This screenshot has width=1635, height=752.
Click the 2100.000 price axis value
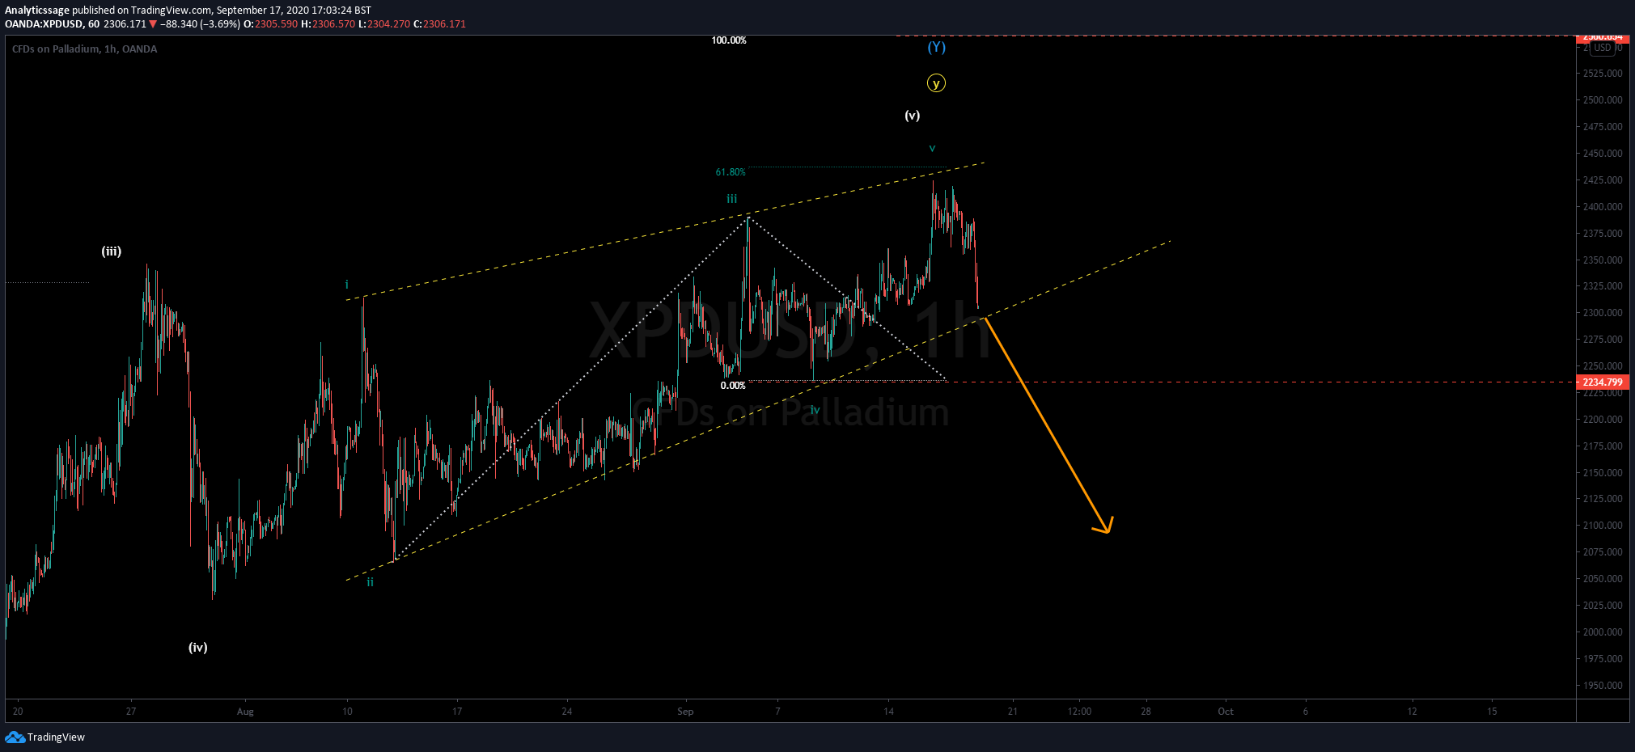click(x=1603, y=526)
